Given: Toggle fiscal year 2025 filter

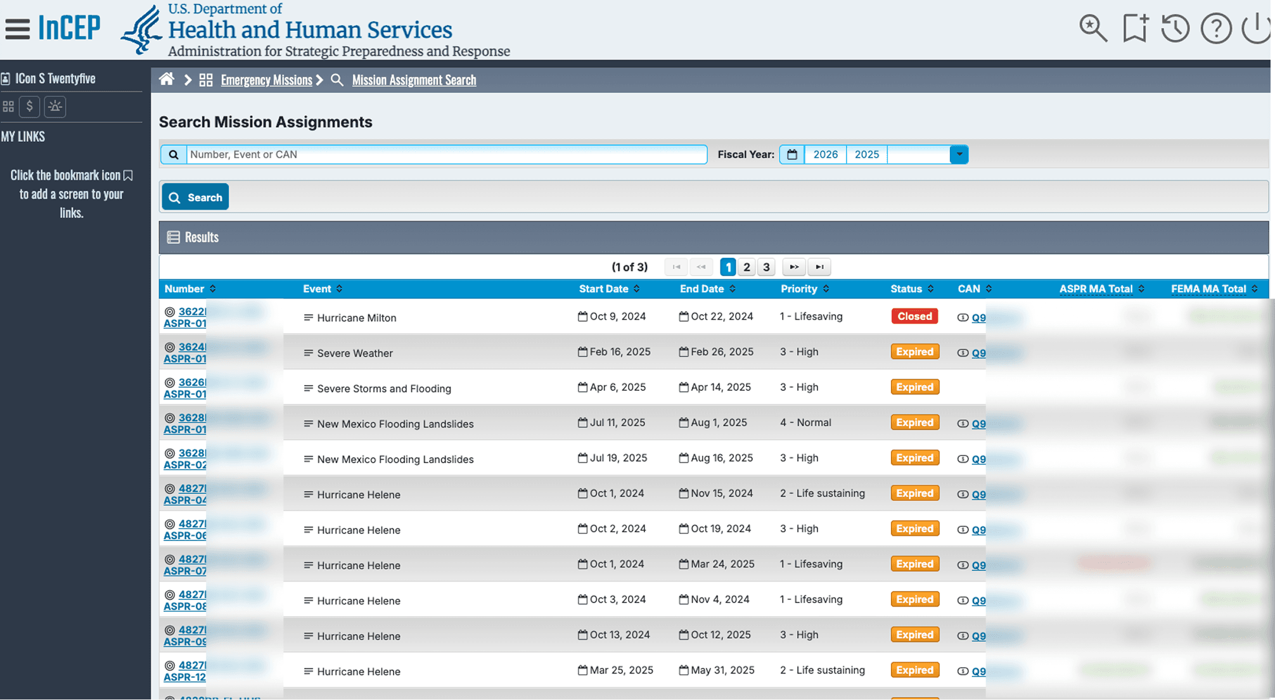Looking at the screenshot, I should [866, 155].
